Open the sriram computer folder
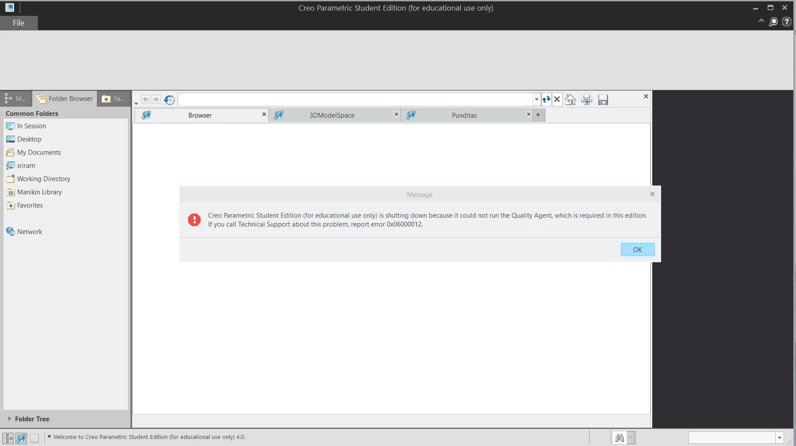 [x=21, y=166]
